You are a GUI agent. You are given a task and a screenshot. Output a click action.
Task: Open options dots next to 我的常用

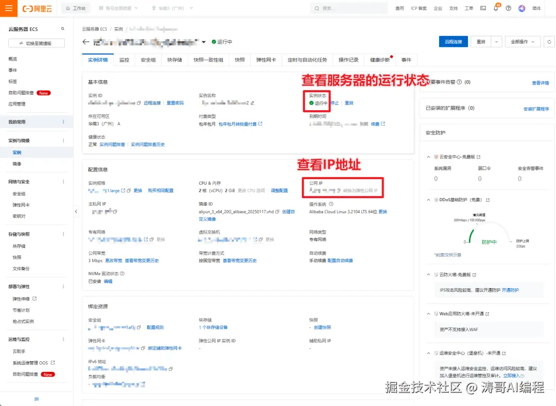pyautogui.click(x=63, y=122)
